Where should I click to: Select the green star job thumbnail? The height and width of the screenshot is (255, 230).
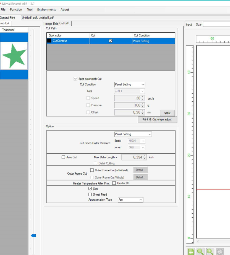click(x=14, y=56)
